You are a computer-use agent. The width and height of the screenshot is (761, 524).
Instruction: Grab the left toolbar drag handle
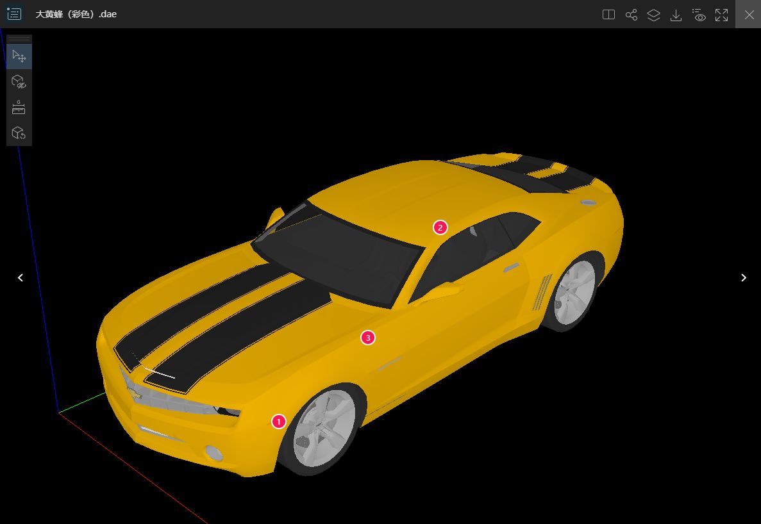(19, 39)
